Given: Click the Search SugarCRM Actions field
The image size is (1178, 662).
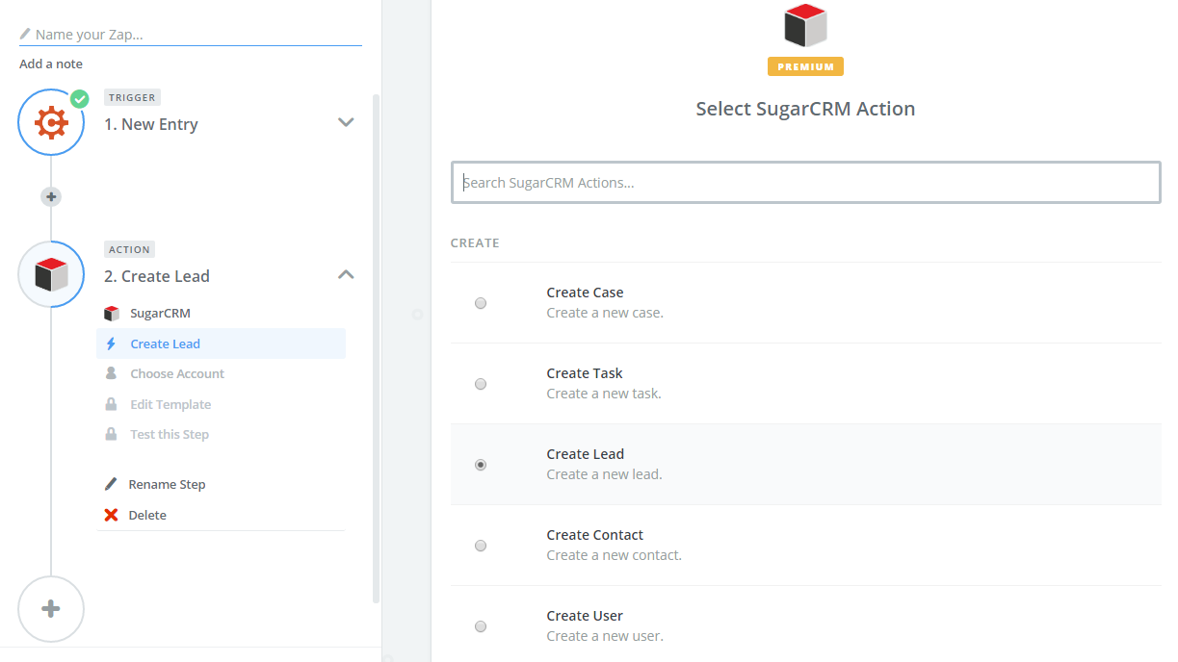Looking at the screenshot, I should [x=805, y=182].
